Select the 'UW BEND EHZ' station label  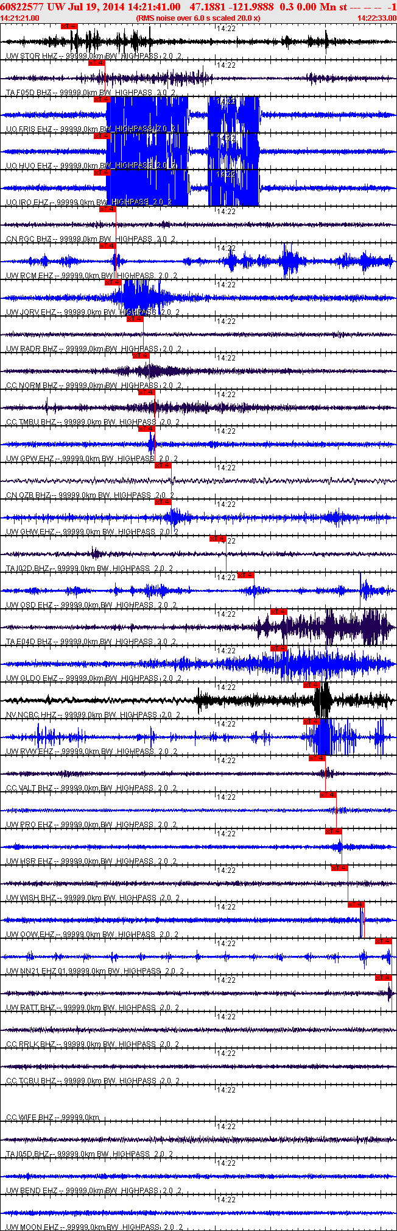[x=32, y=1191]
